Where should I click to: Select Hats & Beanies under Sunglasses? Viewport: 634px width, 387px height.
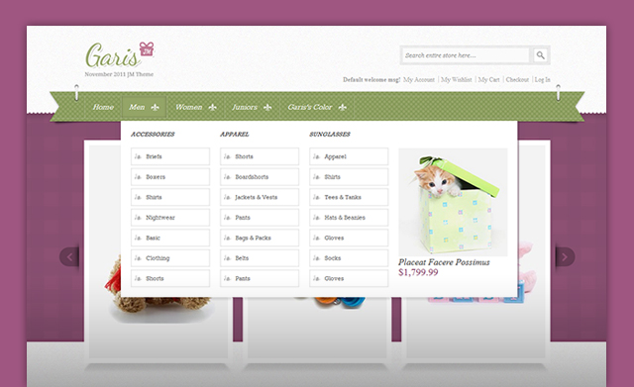pos(349,218)
